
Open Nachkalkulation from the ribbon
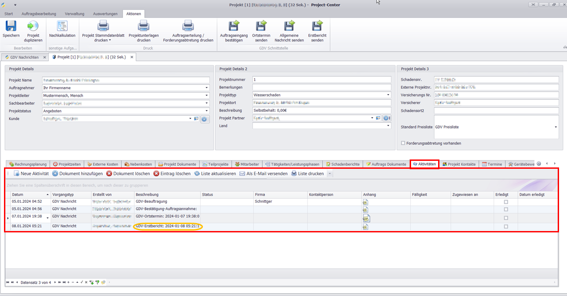(62, 27)
